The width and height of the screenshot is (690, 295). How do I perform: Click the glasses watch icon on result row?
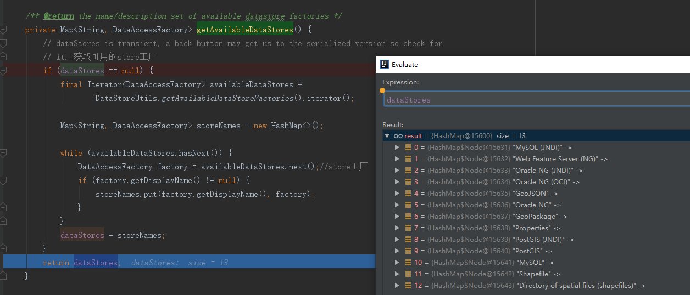(x=398, y=135)
